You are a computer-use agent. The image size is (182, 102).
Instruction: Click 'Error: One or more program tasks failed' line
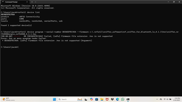(x=24, y=39)
